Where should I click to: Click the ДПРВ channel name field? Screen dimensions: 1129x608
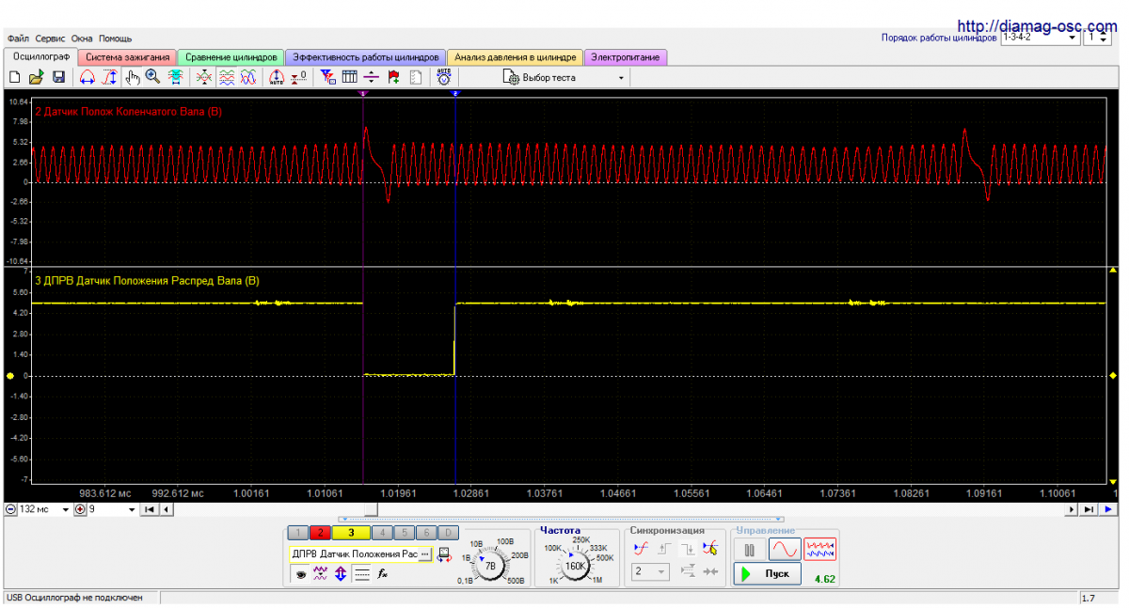[x=354, y=554]
